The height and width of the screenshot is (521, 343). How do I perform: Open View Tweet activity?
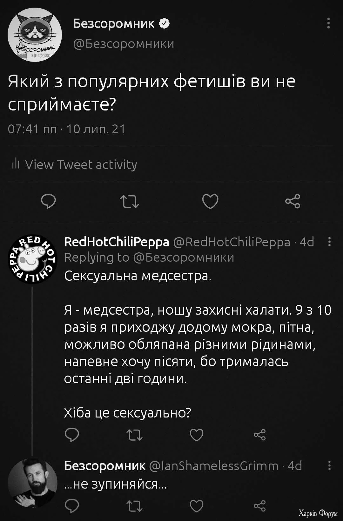[75, 164]
